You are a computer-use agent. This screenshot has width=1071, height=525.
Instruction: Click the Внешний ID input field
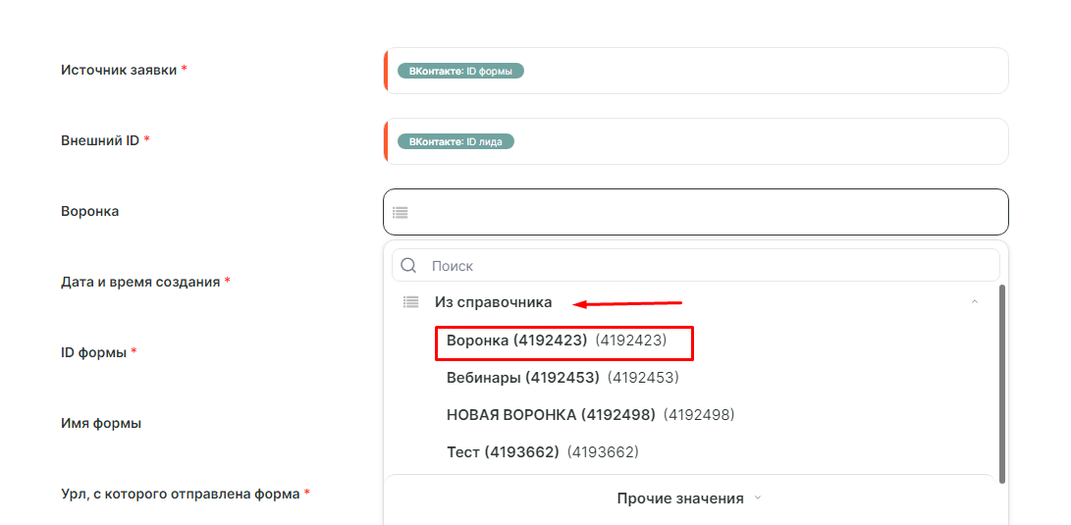695,141
